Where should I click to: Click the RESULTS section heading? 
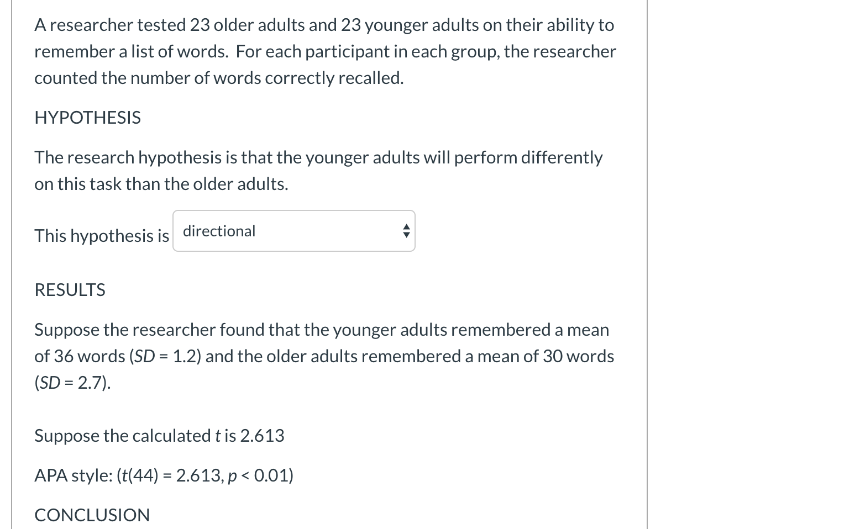pyautogui.click(x=70, y=289)
